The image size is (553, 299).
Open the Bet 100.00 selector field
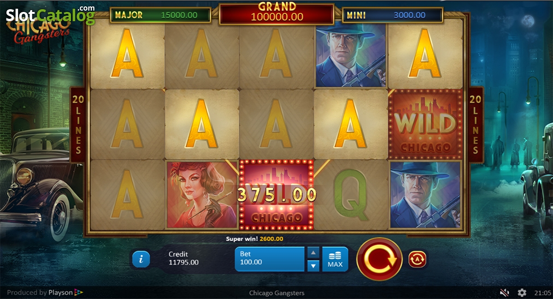(270, 259)
